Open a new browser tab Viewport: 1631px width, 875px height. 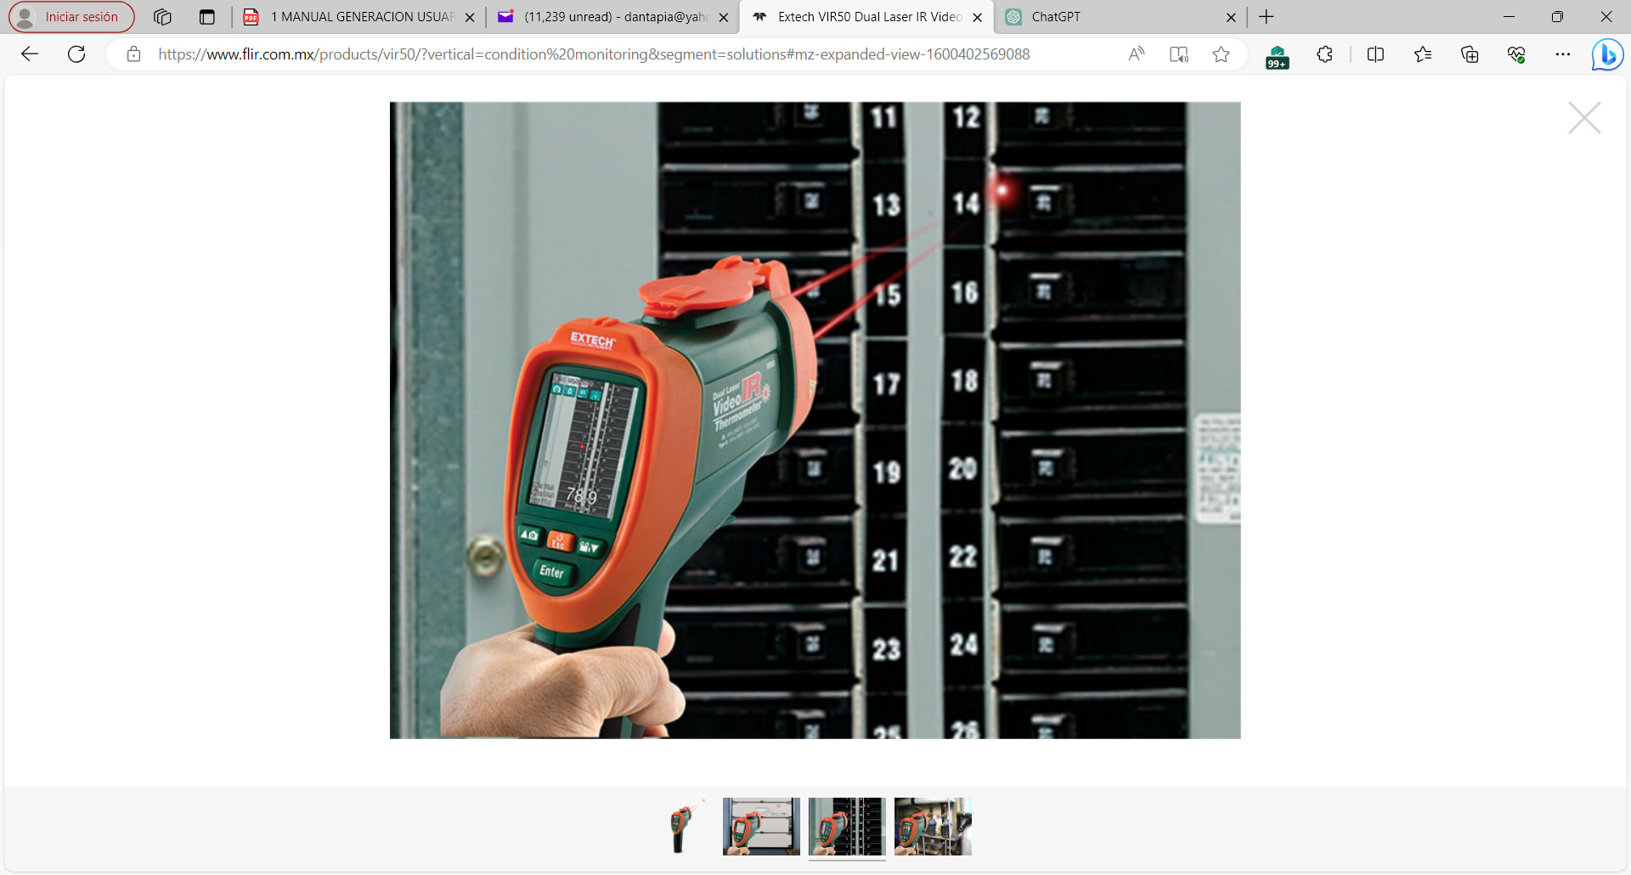pyautogui.click(x=1266, y=17)
